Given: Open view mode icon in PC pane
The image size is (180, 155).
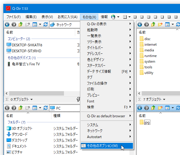Looking at the screenshot, I should [x=35, y=108].
